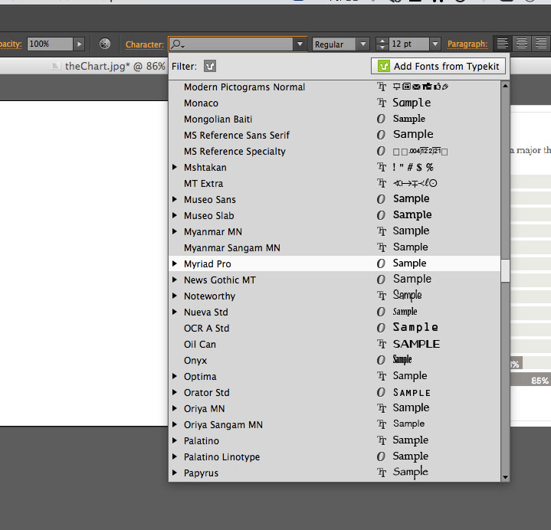Viewport: 551px width, 530px height.
Task: Select the Onyx font
Action: pos(334,361)
